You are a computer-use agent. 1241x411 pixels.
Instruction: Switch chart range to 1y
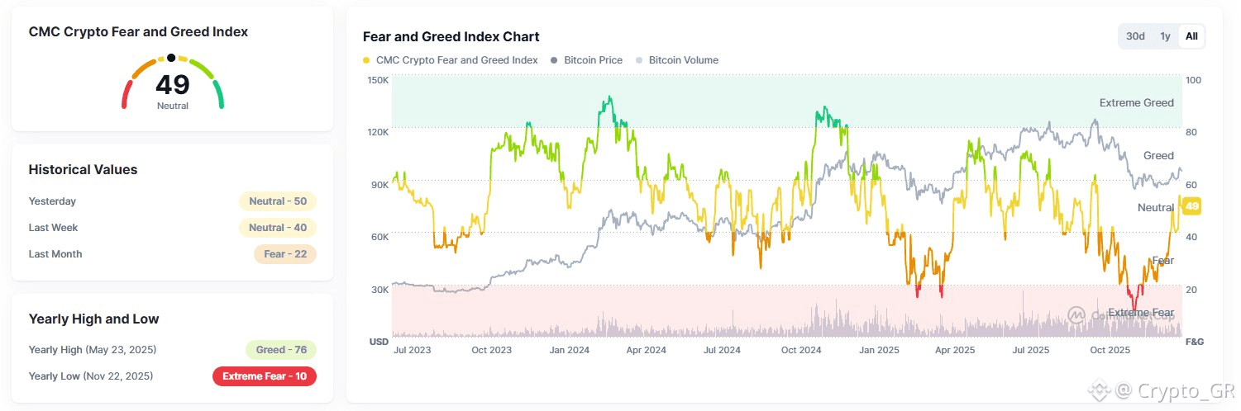click(x=1164, y=36)
